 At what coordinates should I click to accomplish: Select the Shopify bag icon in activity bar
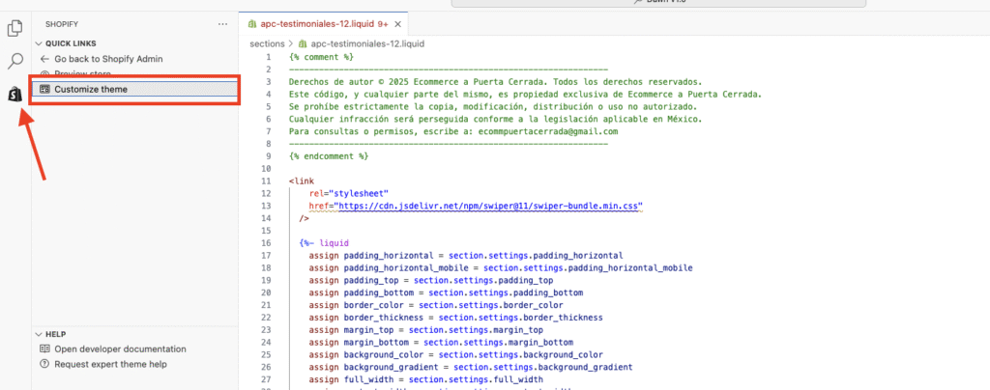coord(15,94)
